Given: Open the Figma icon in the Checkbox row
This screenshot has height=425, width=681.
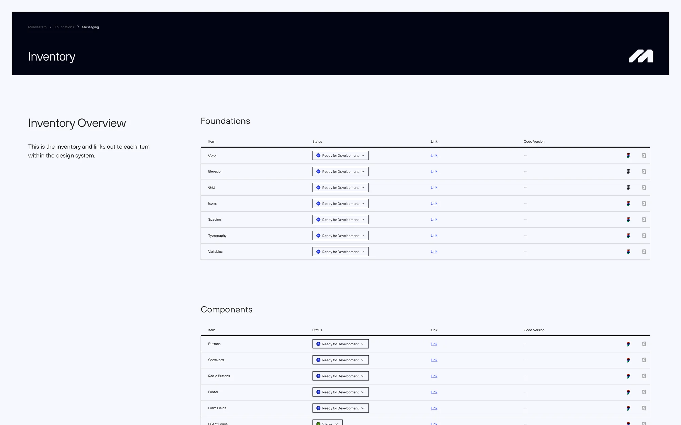Looking at the screenshot, I should click(628, 360).
